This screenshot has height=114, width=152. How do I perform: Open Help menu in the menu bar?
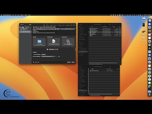(29, 15)
